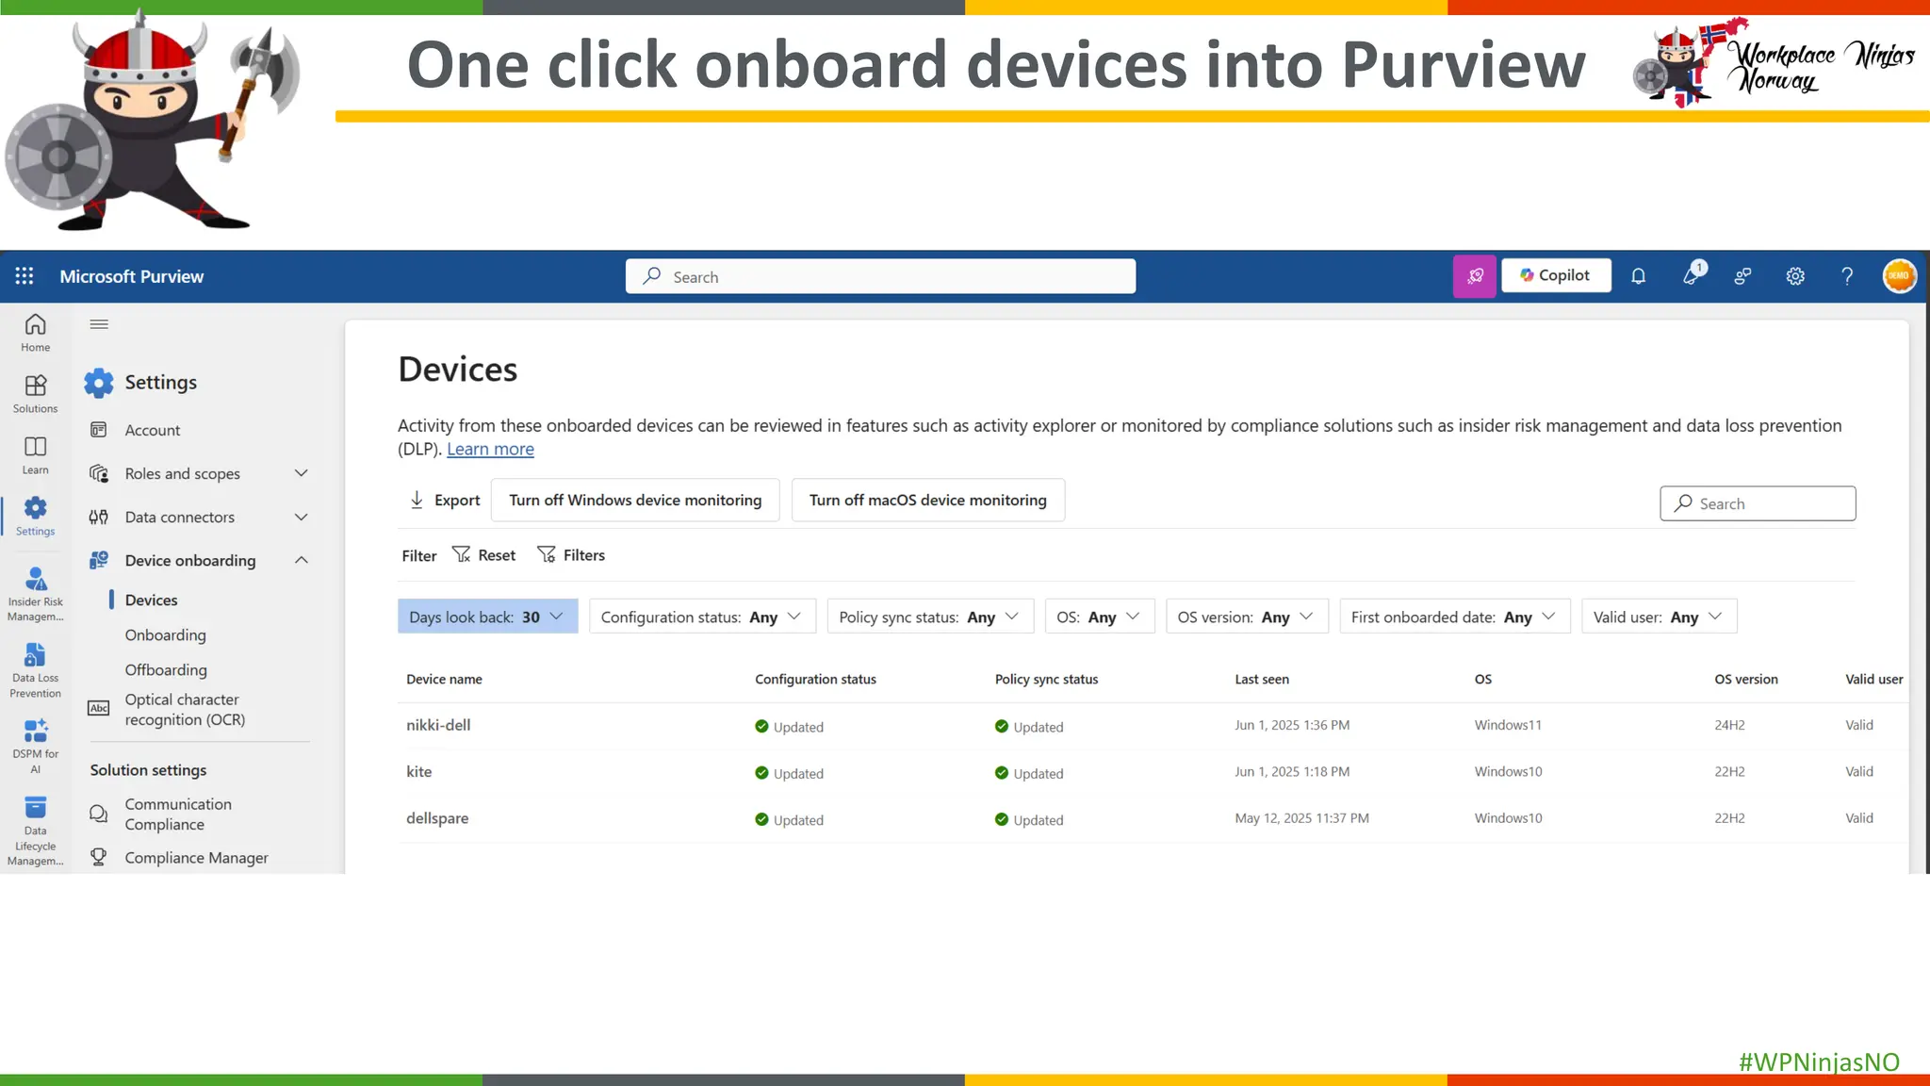The width and height of the screenshot is (1930, 1086).
Task: Click the help question mark icon
Action: coord(1847,276)
